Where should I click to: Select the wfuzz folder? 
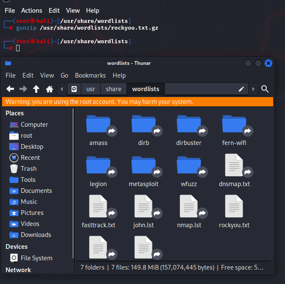(189, 172)
